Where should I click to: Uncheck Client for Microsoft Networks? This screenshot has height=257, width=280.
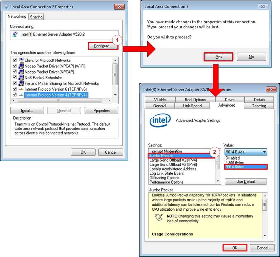pos(15,60)
